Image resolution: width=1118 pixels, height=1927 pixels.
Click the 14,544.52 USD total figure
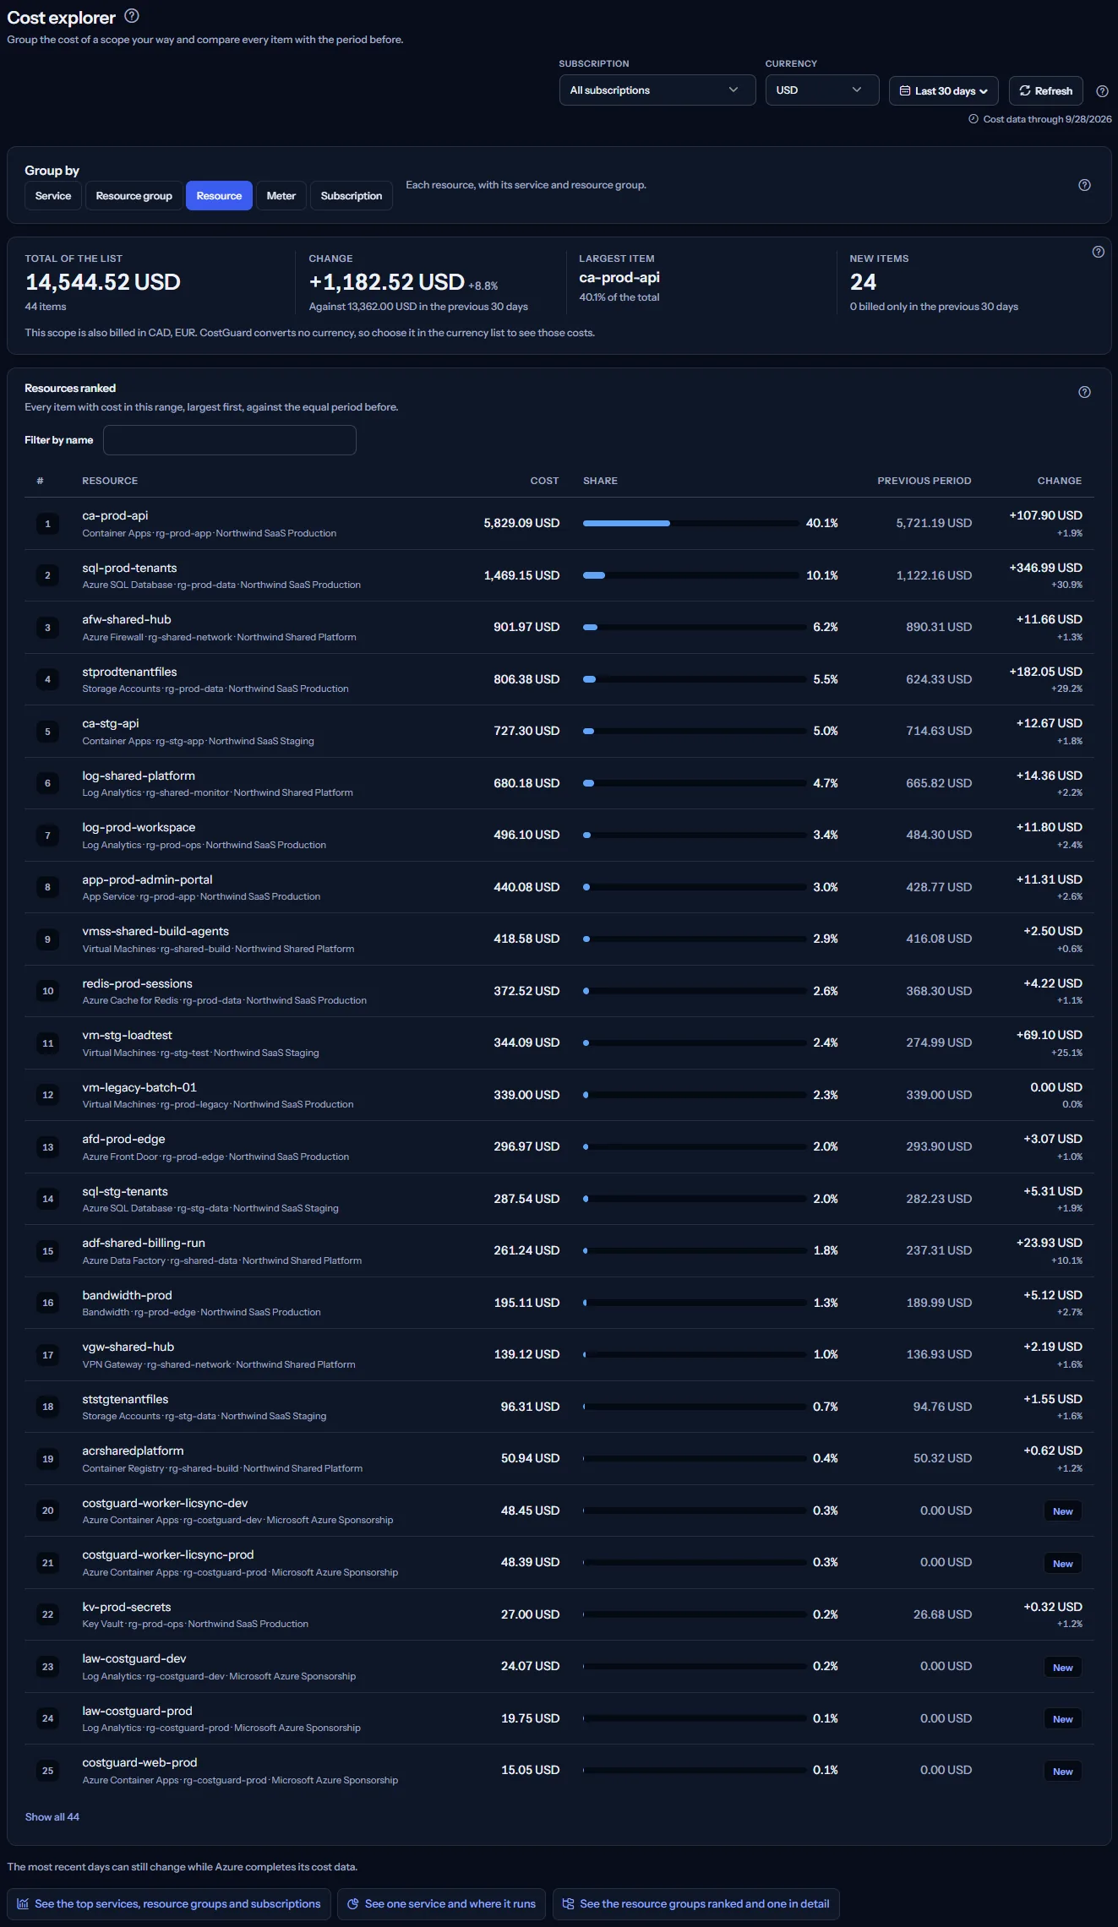[103, 282]
